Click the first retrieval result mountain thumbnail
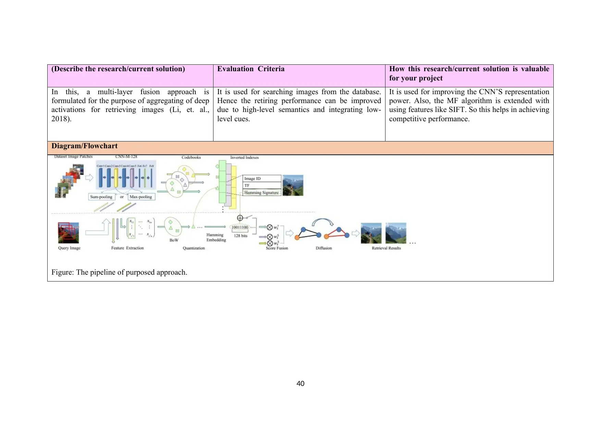This screenshot has width=601, height=425. point(371,233)
